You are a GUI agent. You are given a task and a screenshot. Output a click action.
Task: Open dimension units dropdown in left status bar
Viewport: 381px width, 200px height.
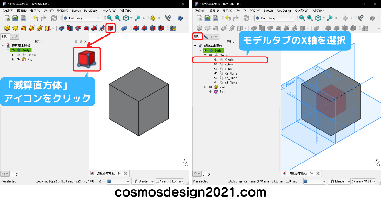point(170,181)
